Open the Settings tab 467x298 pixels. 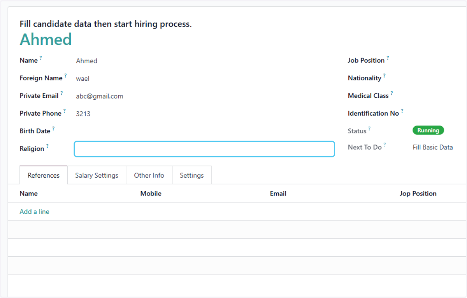pyautogui.click(x=191, y=175)
